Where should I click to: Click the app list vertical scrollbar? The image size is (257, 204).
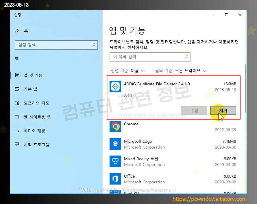point(245,89)
